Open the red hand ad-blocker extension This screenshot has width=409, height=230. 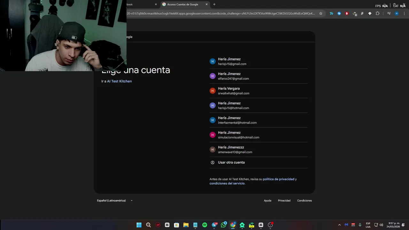click(347, 13)
